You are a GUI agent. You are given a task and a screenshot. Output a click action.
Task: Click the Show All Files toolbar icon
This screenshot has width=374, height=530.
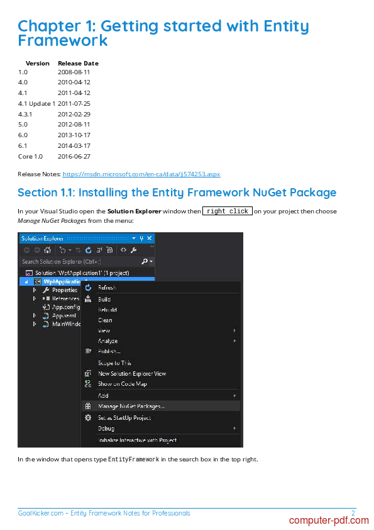pos(109,250)
